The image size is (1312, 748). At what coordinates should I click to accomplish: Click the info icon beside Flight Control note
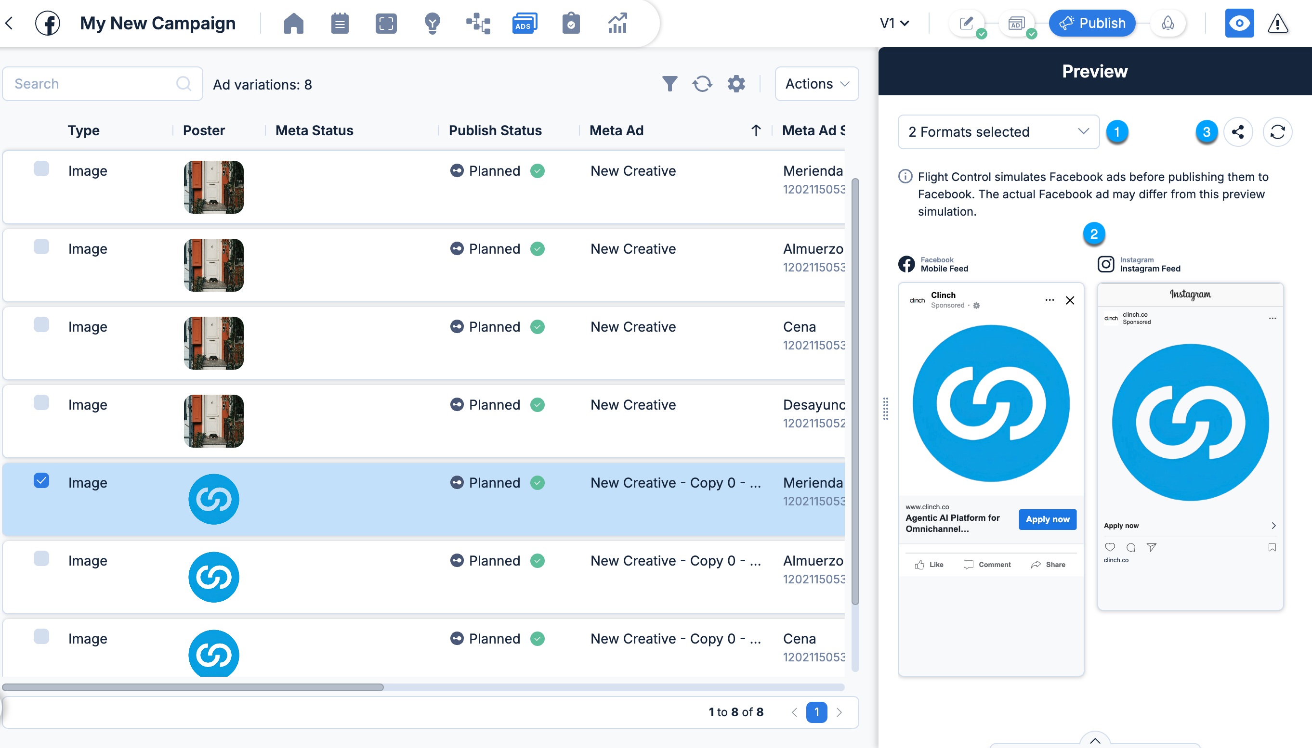tap(905, 176)
